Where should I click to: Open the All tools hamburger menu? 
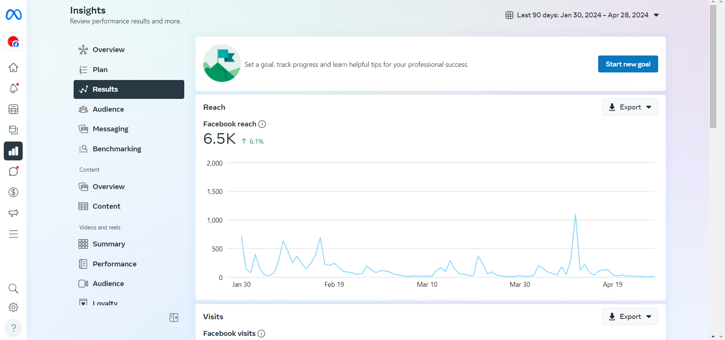click(x=14, y=234)
